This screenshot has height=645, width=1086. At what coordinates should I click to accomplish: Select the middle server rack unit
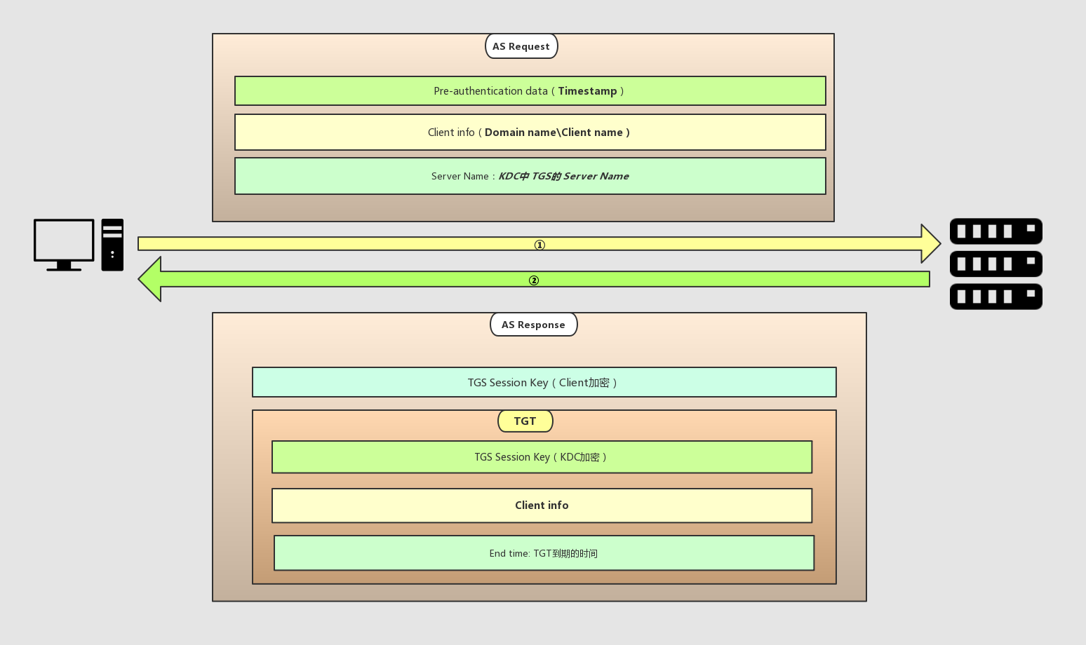tap(995, 264)
